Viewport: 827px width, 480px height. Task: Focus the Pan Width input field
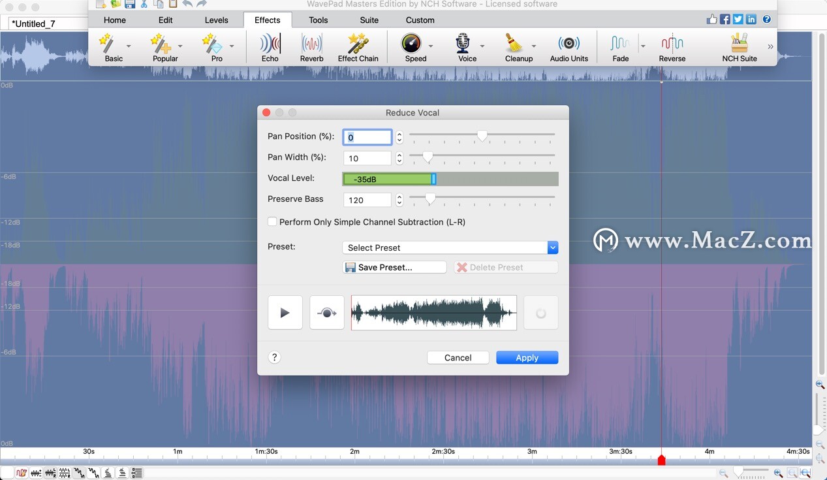click(367, 158)
